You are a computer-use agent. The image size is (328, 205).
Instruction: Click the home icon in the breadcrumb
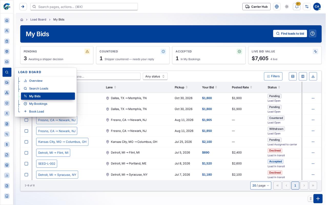(22, 19)
